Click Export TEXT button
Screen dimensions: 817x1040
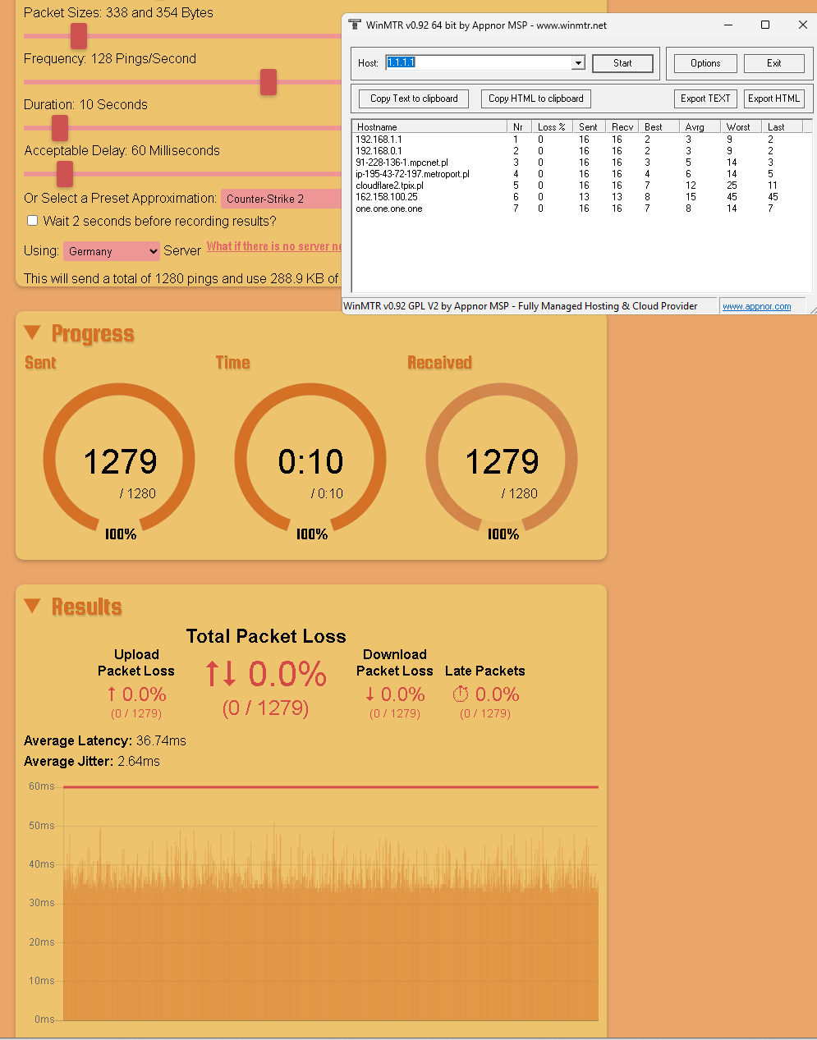(x=705, y=99)
